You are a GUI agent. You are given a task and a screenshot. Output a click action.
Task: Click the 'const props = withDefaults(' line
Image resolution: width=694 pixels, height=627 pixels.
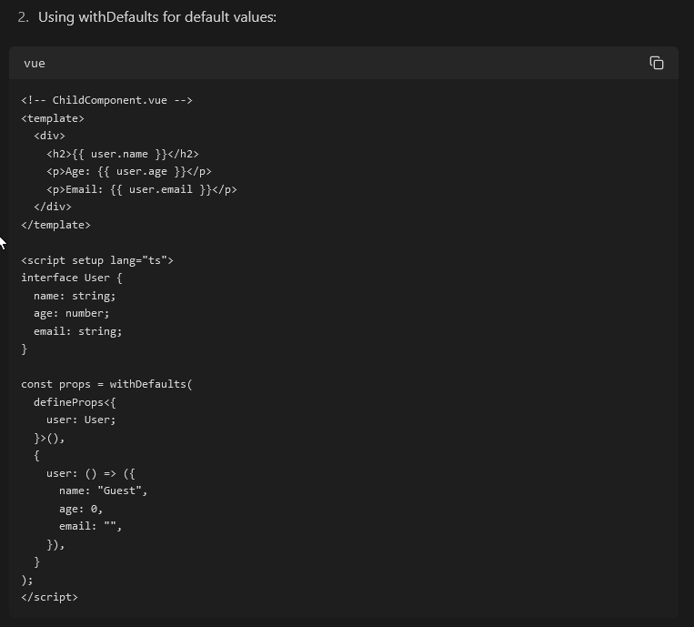click(106, 384)
